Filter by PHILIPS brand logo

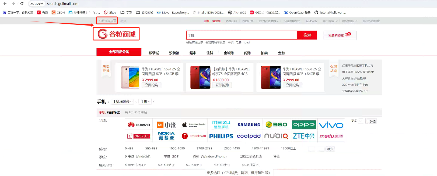(x=221, y=136)
